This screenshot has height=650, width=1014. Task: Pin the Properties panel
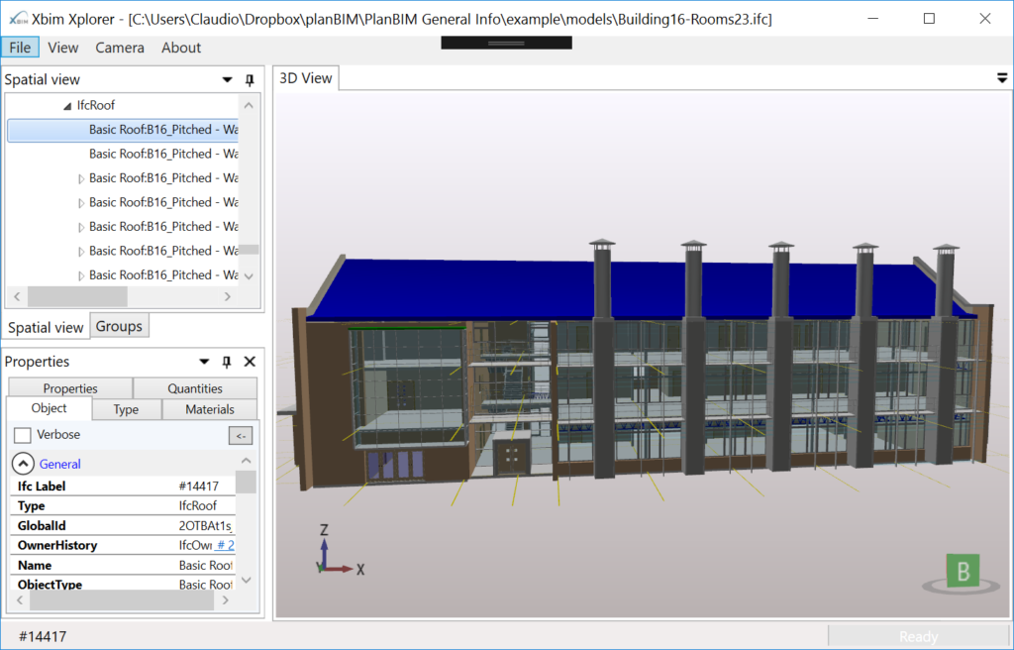[x=226, y=361]
